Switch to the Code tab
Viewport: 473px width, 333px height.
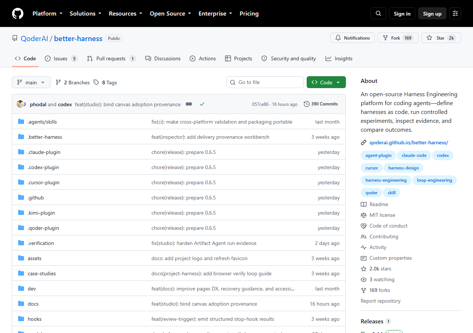tap(25, 58)
